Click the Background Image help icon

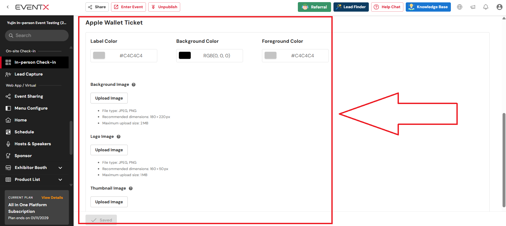tap(133, 85)
